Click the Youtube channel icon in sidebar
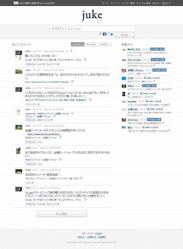 point(124,102)
